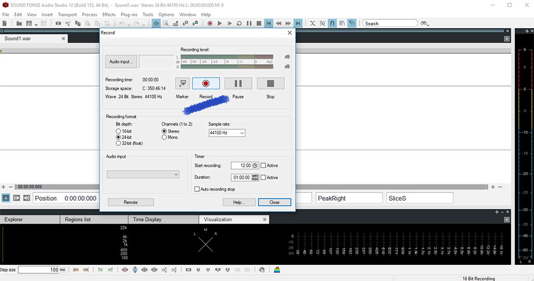Image resolution: width=534 pixels, height=281 pixels.
Task: Click Stop in the Record dialog
Action: click(271, 83)
